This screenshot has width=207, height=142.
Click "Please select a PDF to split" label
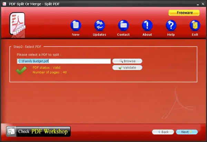click(x=39, y=54)
